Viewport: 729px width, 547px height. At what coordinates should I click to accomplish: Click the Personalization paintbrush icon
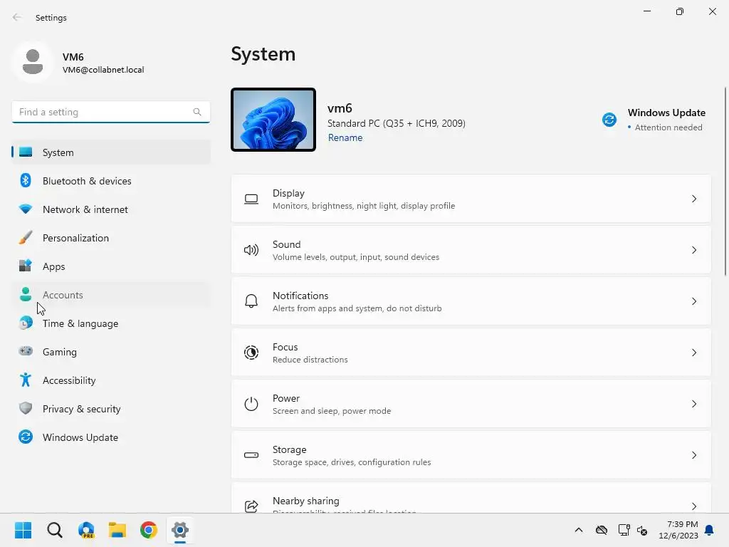coord(26,237)
